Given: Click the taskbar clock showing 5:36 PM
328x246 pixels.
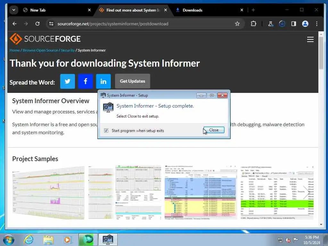Looking at the screenshot, I should click(x=312, y=240).
